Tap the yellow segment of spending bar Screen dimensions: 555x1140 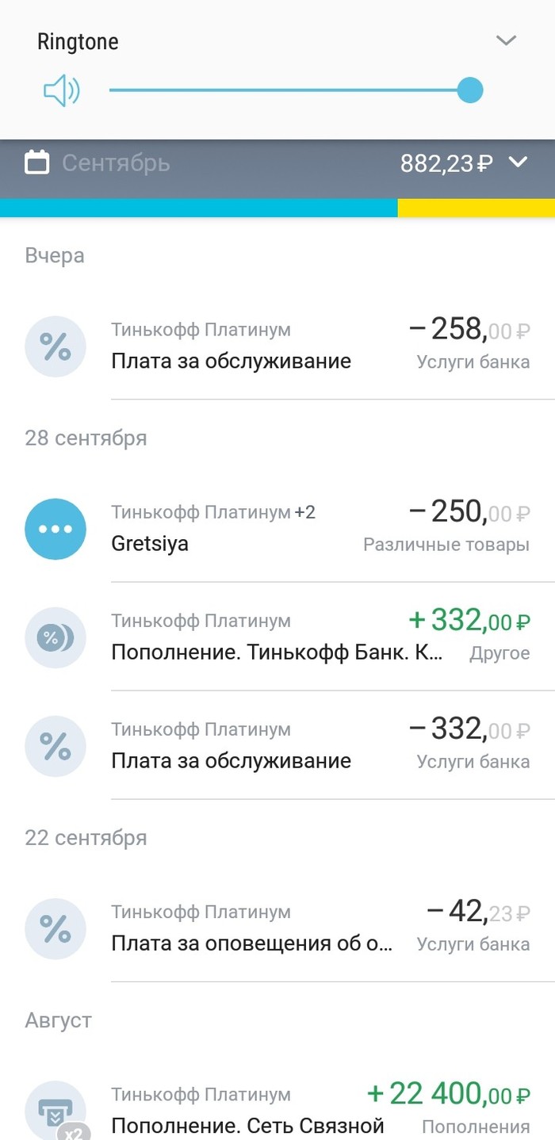[476, 208]
